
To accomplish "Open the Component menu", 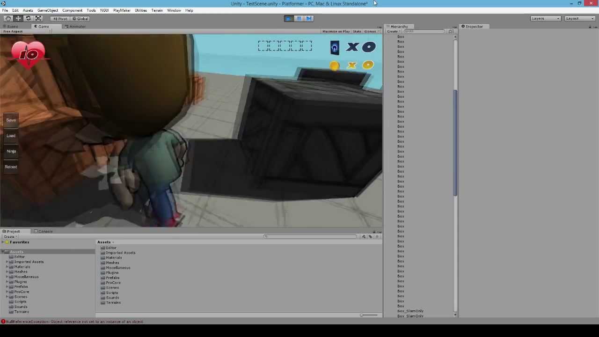I will tap(73, 10).
